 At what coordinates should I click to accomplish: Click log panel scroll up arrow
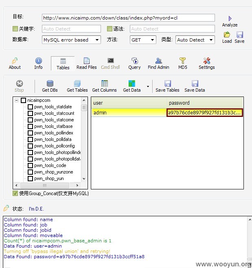click(x=250, y=220)
